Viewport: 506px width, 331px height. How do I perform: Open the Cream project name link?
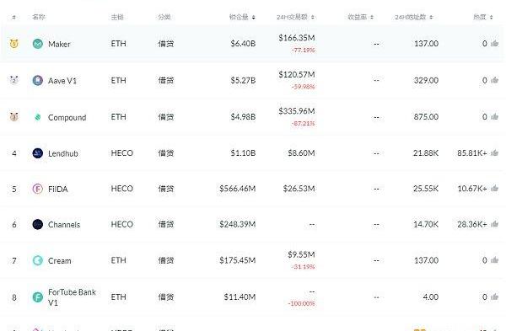pos(59,260)
